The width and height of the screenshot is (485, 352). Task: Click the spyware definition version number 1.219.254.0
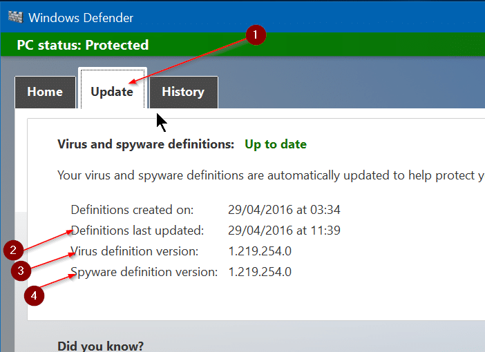260,272
